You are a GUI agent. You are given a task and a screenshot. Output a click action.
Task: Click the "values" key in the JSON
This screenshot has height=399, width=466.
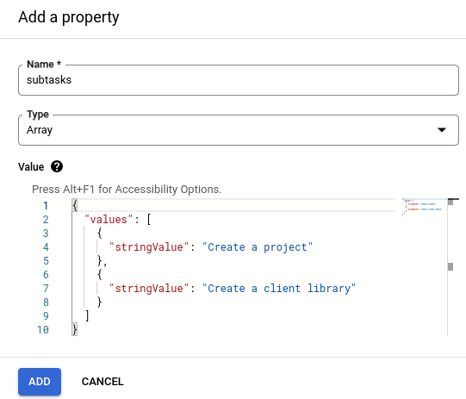pyautogui.click(x=109, y=220)
